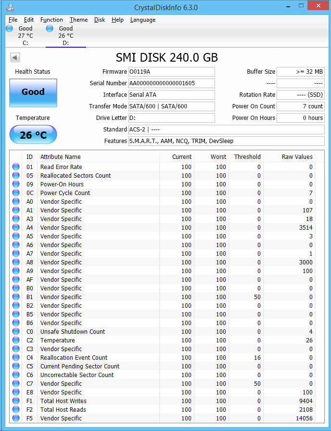Screen dimensions: 331x431
Task: Click the blue orb for Total Host Writes
Action: click(16, 401)
